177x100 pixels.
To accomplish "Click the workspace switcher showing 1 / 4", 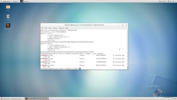I will pyautogui.click(x=175, y=99).
